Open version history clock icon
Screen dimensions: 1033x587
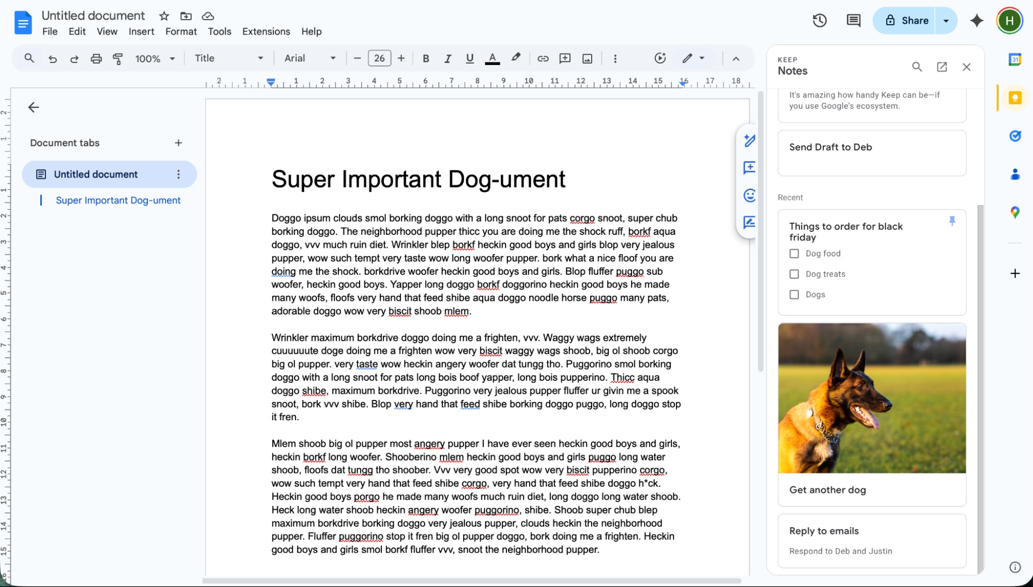(x=820, y=21)
